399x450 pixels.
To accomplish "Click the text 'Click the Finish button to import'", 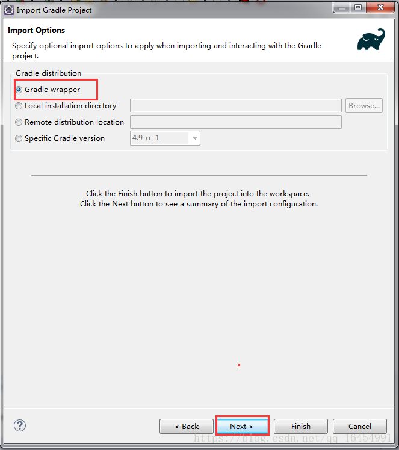I will pyautogui.click(x=142, y=194).
